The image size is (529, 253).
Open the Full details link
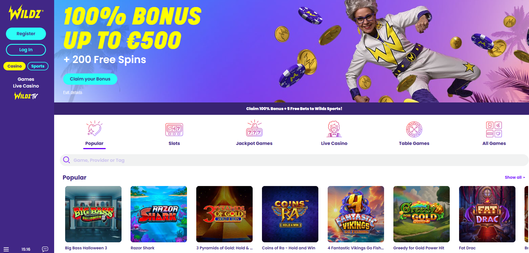73,92
